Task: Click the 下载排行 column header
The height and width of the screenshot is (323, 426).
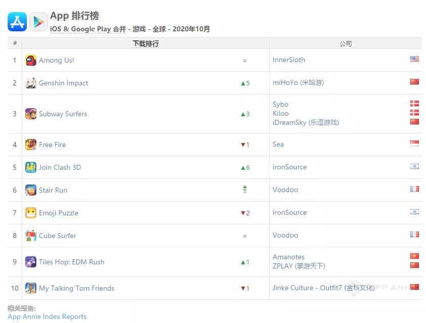Action: point(146,43)
